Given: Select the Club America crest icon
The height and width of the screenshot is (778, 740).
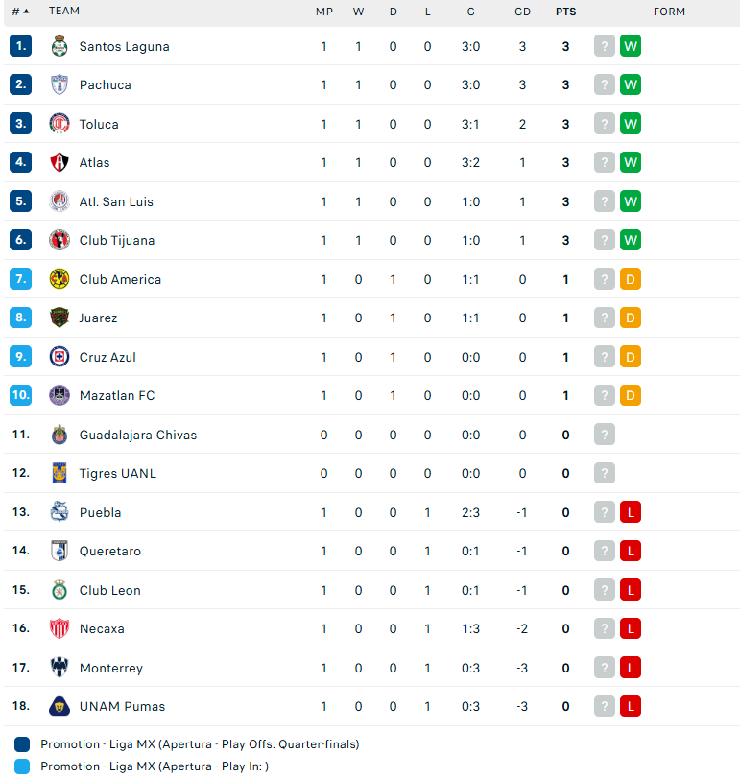Looking at the screenshot, I should (x=60, y=279).
